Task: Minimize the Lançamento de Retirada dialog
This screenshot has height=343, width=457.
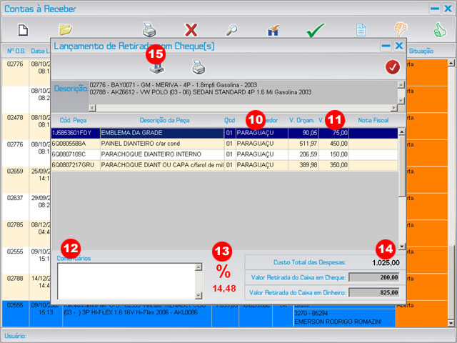Action: 386,46
